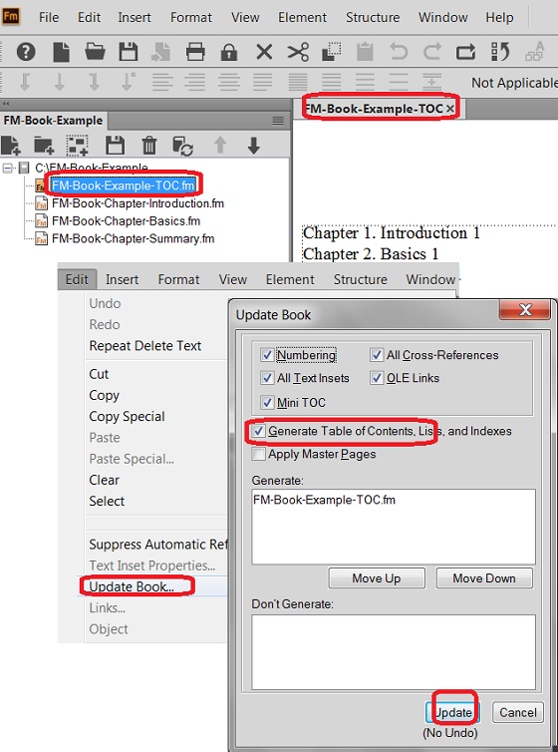Screen dimensions: 558x752
Task: Close the FM-Book-Example-TOC document tab
Action: pos(450,109)
